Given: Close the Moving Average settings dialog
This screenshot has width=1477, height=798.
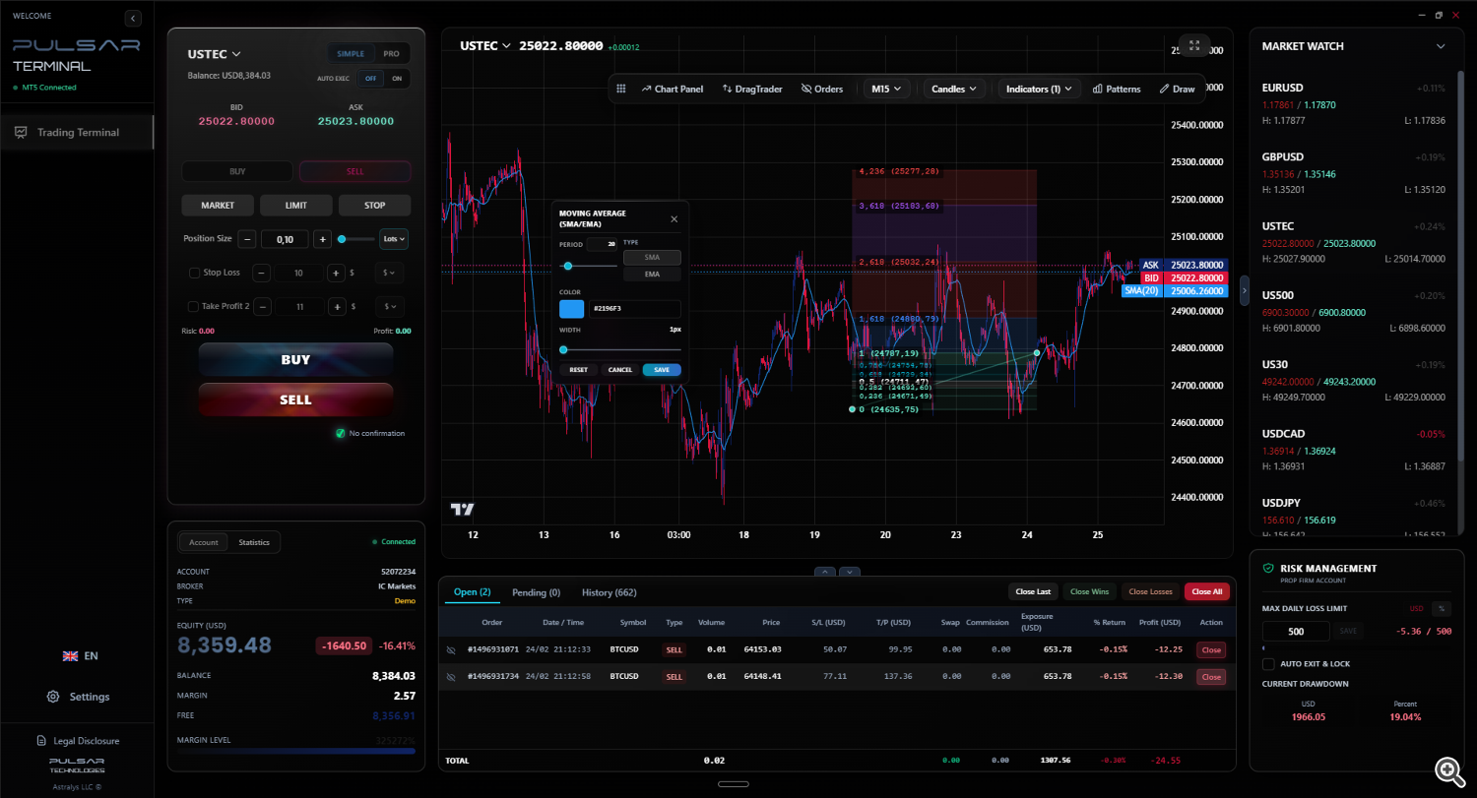Looking at the screenshot, I should [x=674, y=219].
